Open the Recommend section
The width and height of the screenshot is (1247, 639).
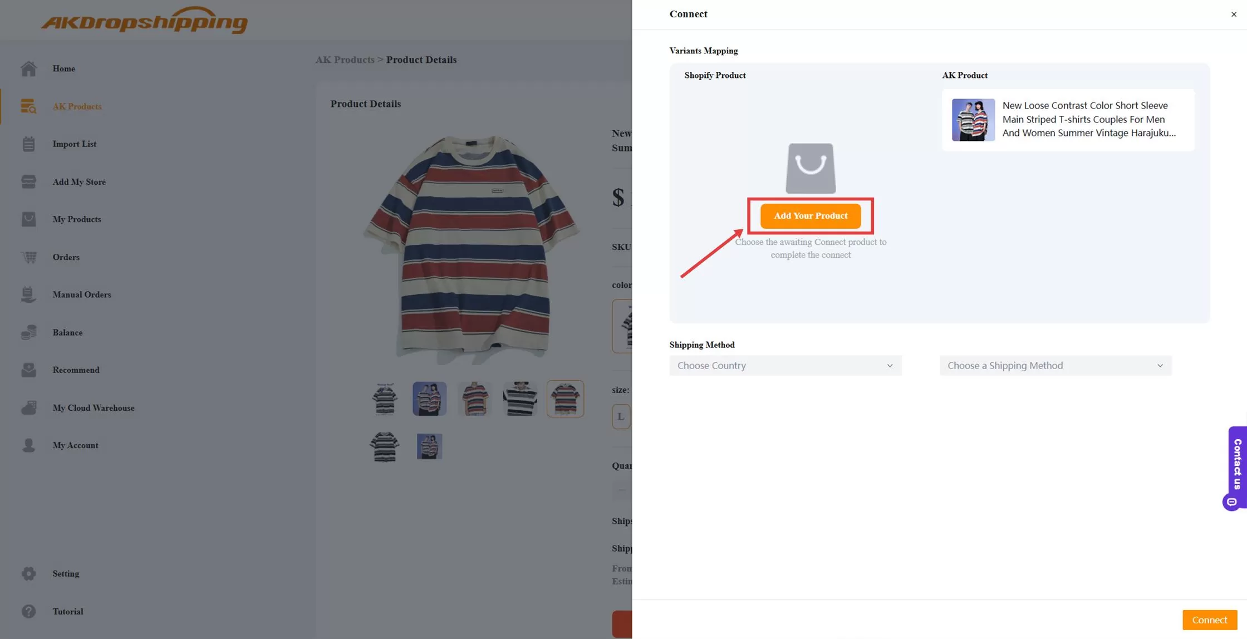point(76,370)
